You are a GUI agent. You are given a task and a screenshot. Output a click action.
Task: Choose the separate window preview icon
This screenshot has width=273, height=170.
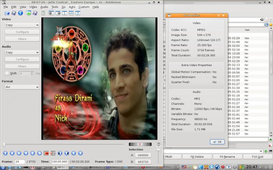pos(78,13)
